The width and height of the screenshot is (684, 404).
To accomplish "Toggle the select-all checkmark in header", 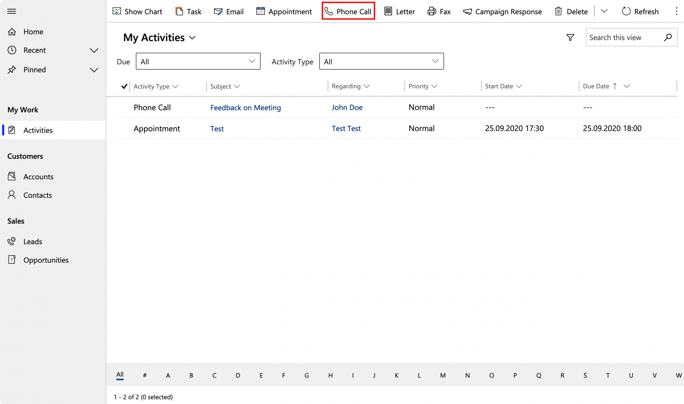I will pyautogui.click(x=124, y=86).
